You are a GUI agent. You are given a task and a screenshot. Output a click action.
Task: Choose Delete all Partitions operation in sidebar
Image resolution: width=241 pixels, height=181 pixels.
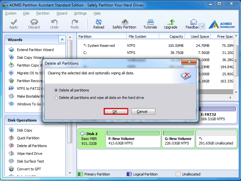32,146
